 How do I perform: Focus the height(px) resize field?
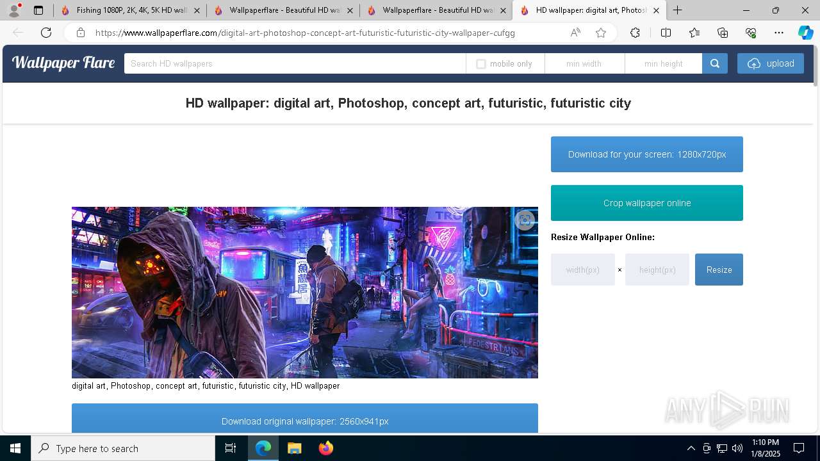[657, 270]
